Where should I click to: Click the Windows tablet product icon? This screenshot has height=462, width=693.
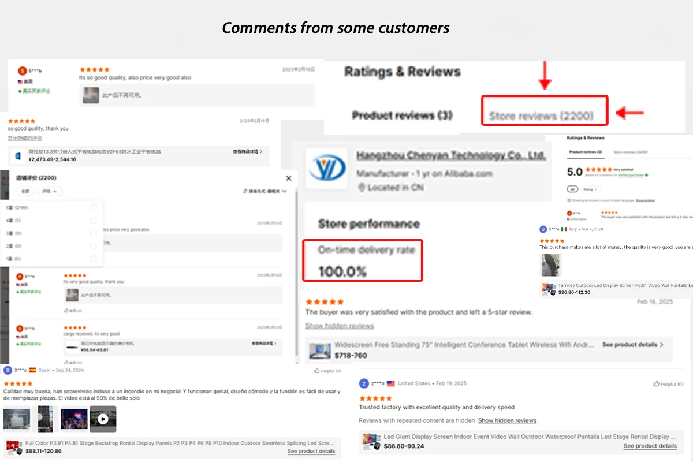click(x=17, y=156)
